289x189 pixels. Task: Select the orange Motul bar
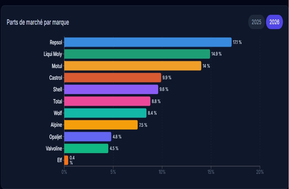(x=133, y=66)
